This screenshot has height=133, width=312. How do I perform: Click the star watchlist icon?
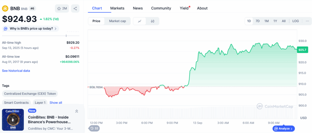click(59, 9)
